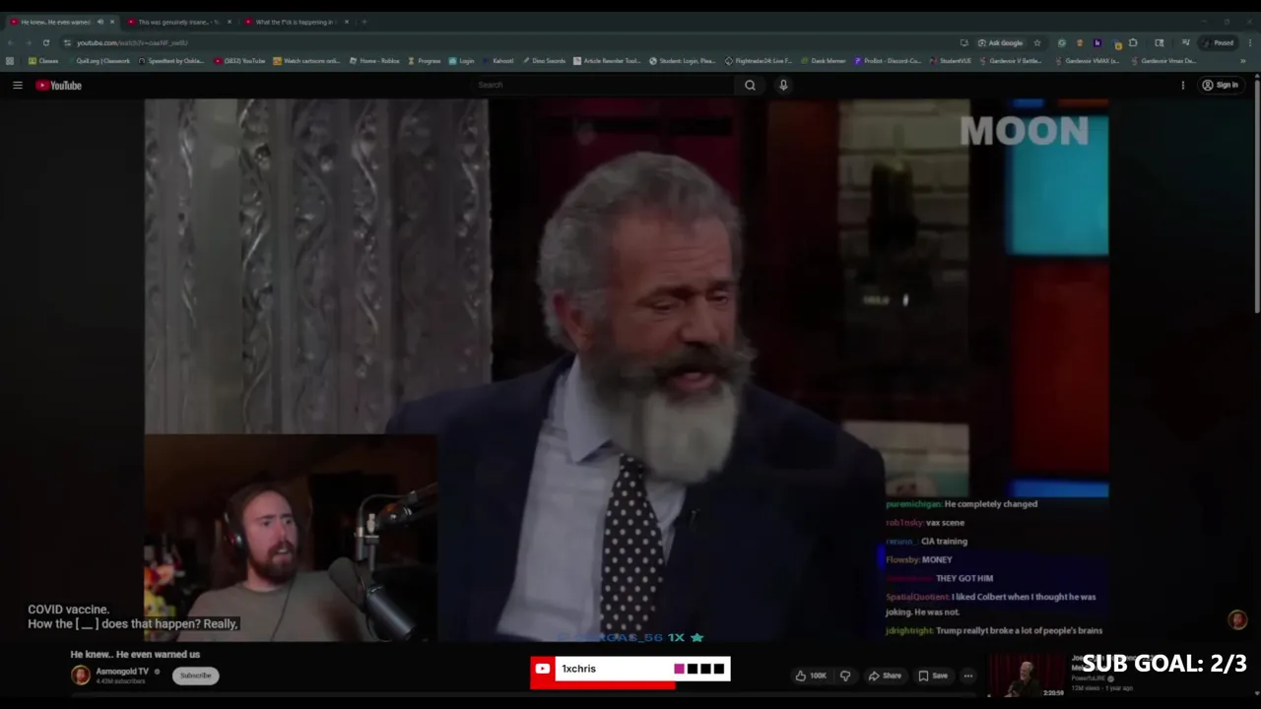Open the StudentVUE bookmark
1261x709 pixels.
(951, 61)
